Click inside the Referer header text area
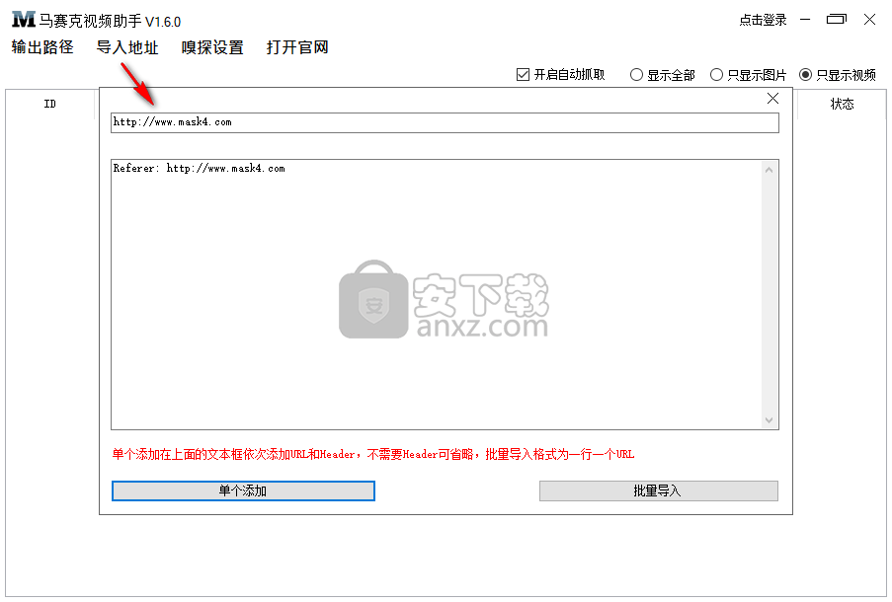The image size is (892, 602). point(435,296)
